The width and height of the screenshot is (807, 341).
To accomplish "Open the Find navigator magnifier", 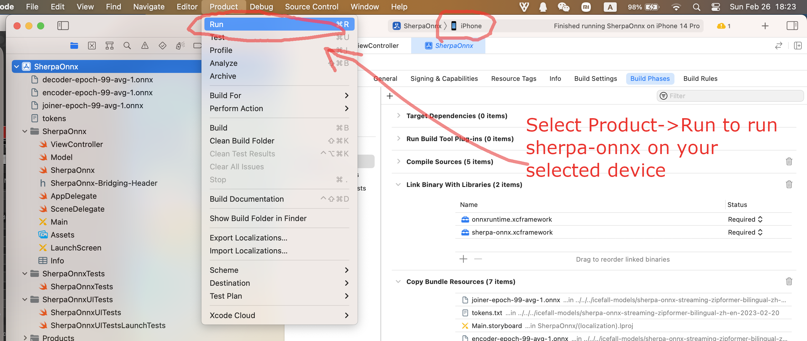I will click(x=127, y=46).
